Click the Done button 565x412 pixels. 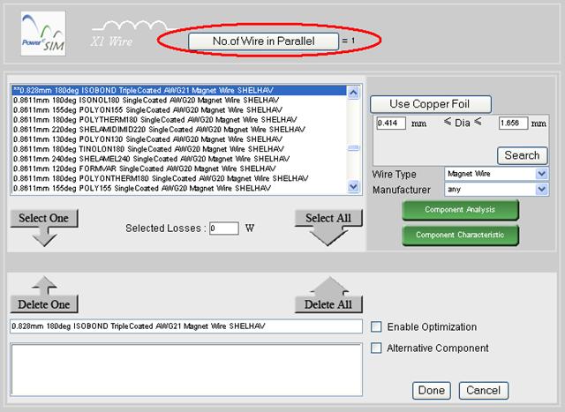tap(432, 390)
